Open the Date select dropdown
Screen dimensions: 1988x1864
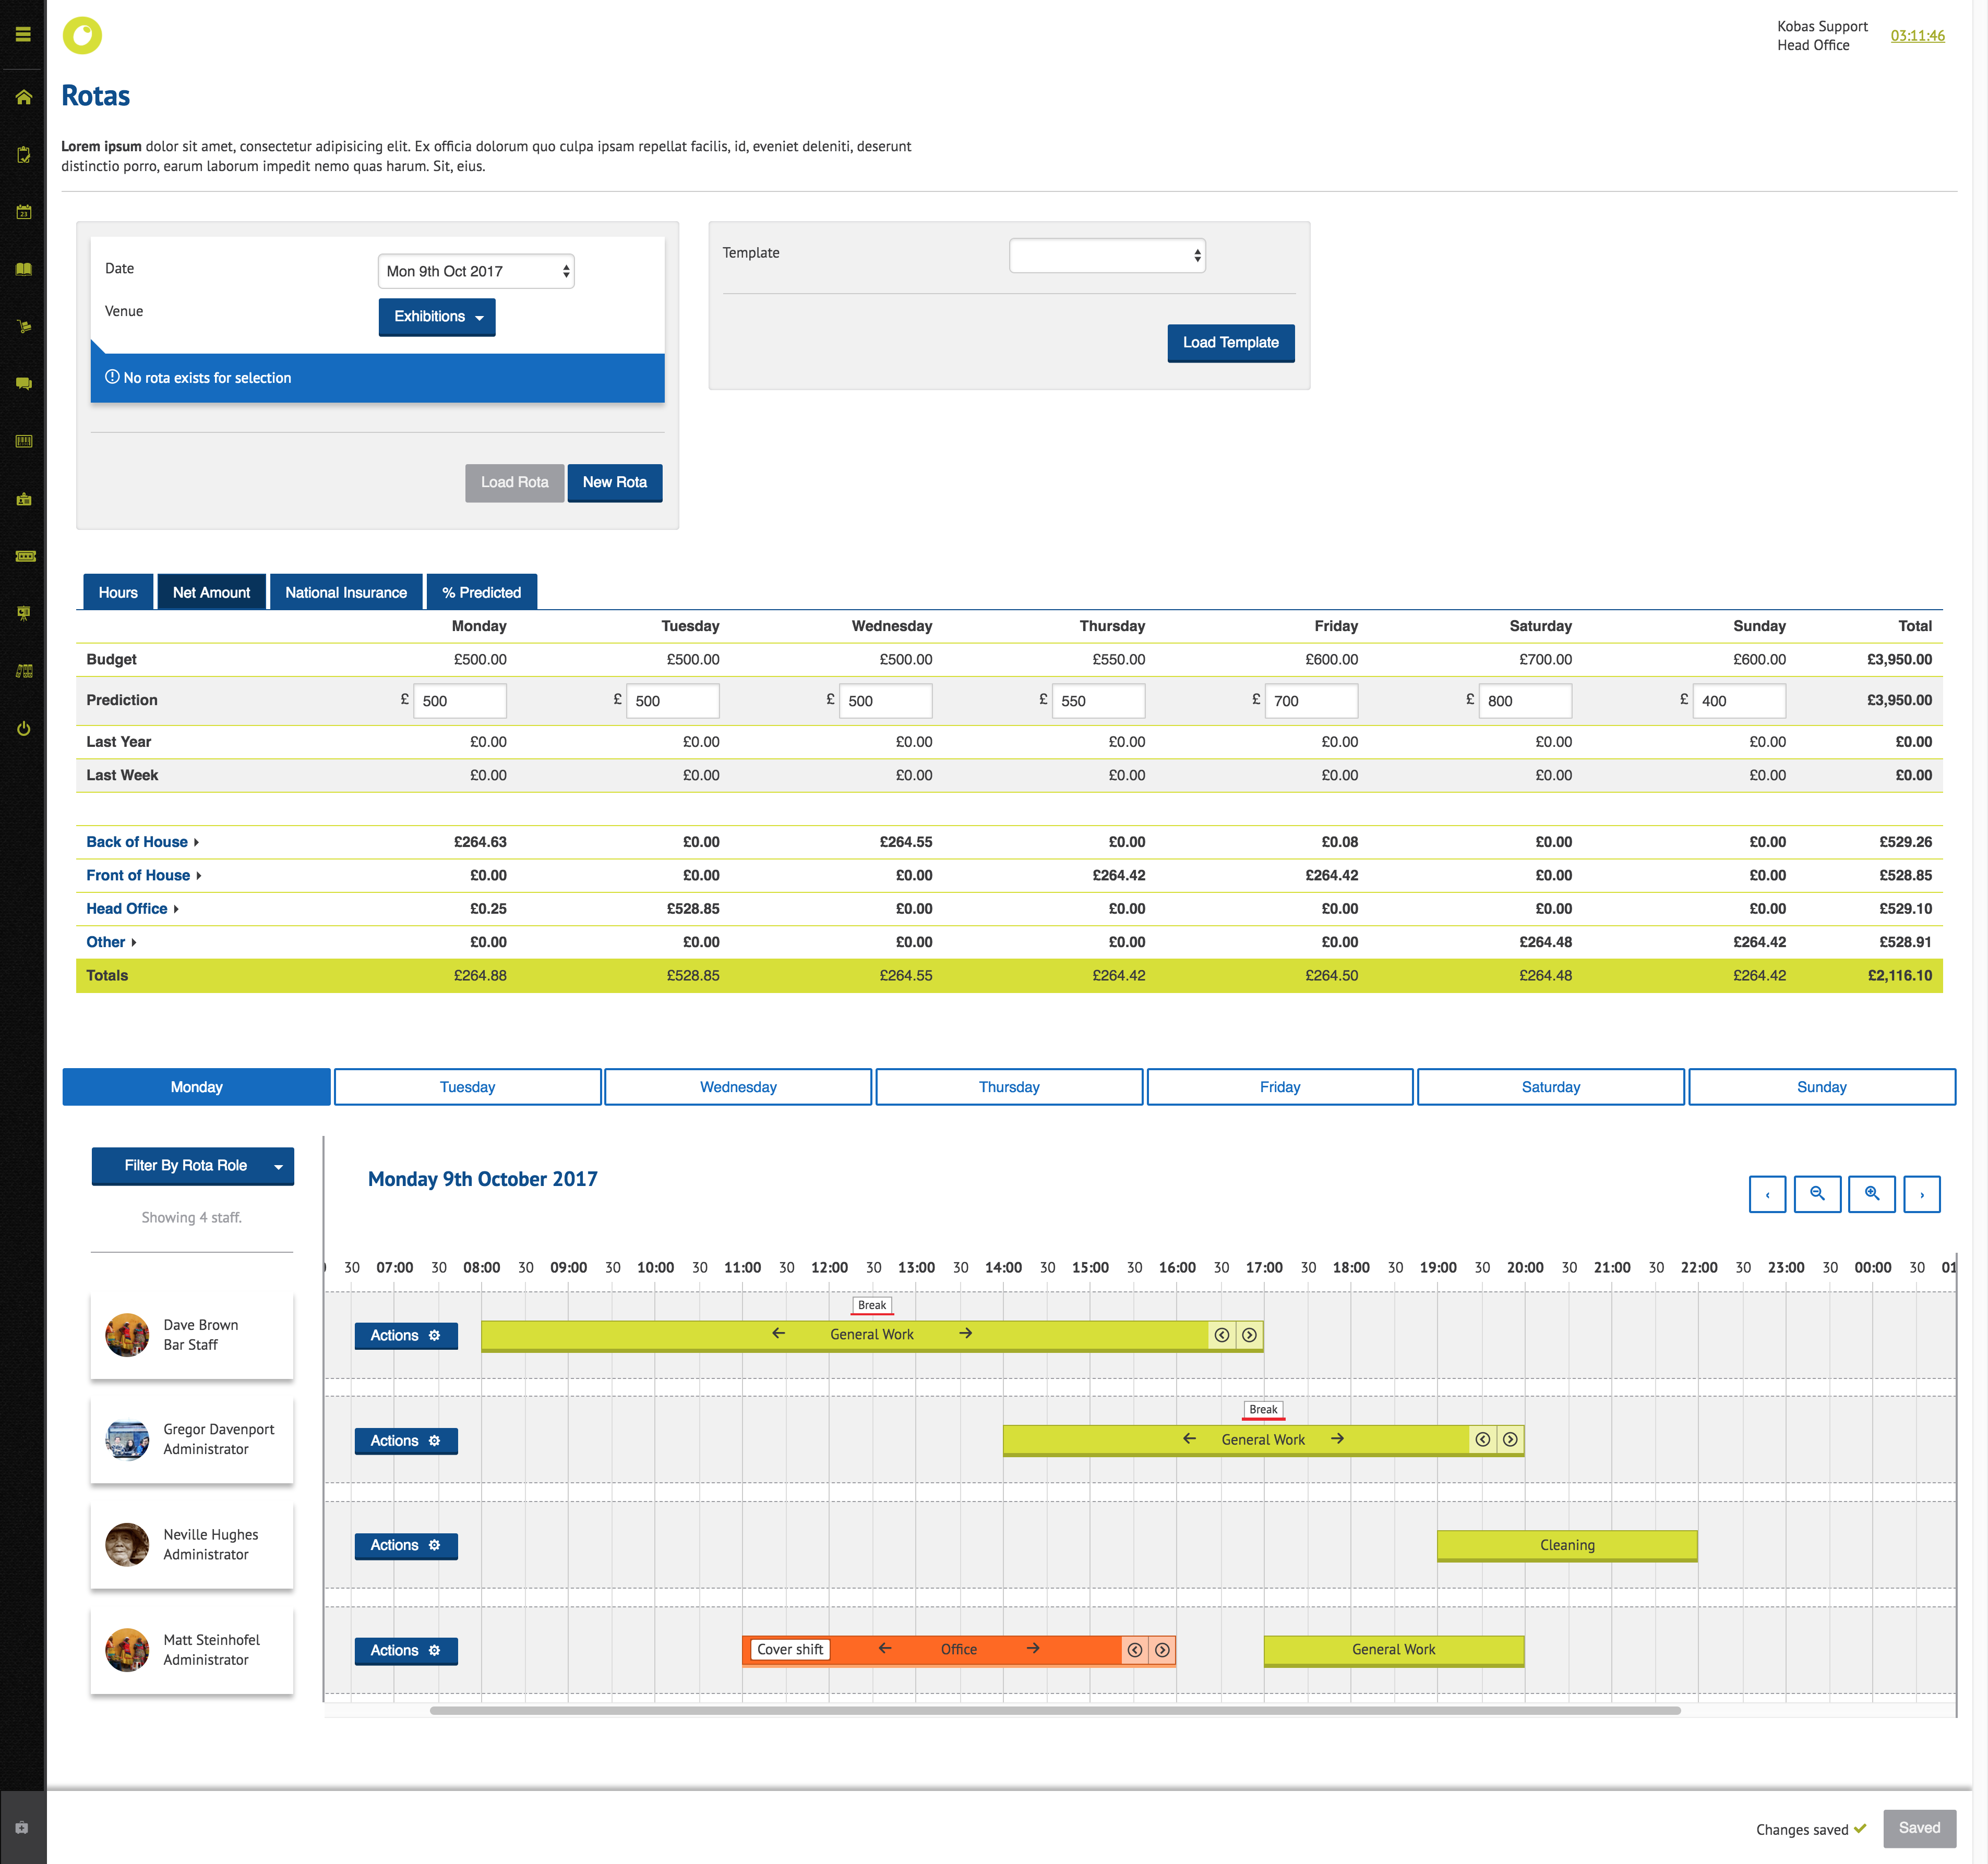(476, 271)
